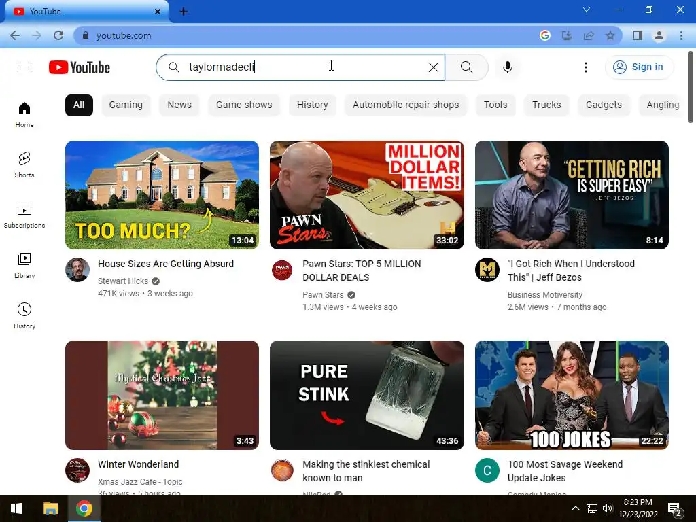Open Chrome tab search dropdown arrow

pyautogui.click(x=587, y=10)
